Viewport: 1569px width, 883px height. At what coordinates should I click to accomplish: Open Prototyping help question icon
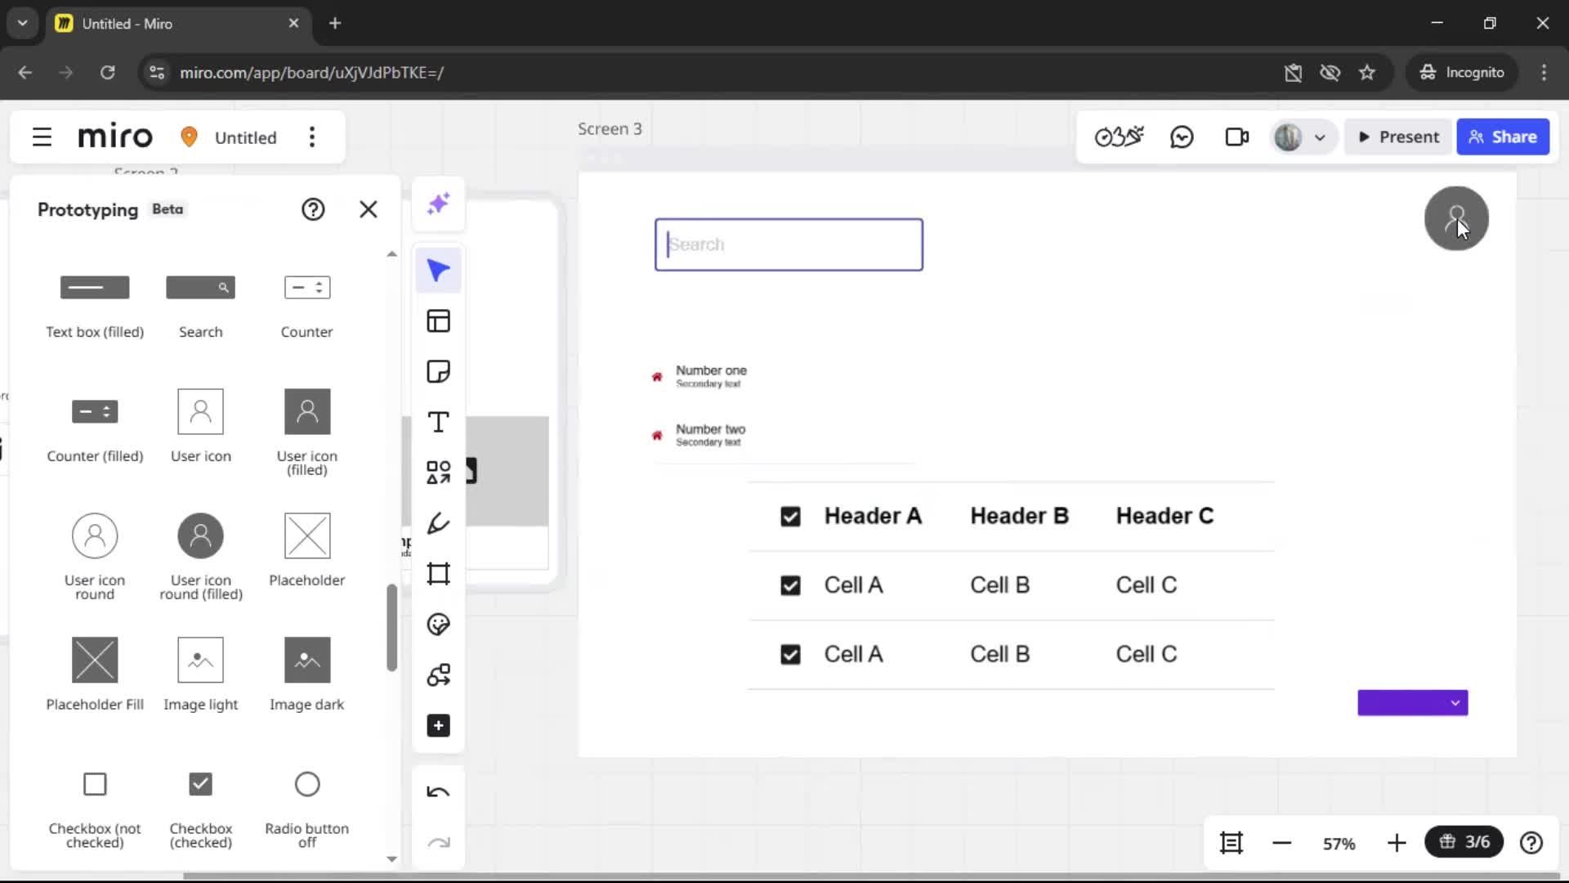click(313, 210)
